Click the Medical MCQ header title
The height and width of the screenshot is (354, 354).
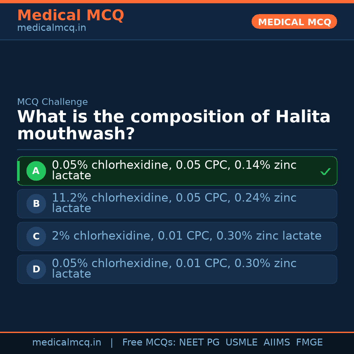(70, 15)
